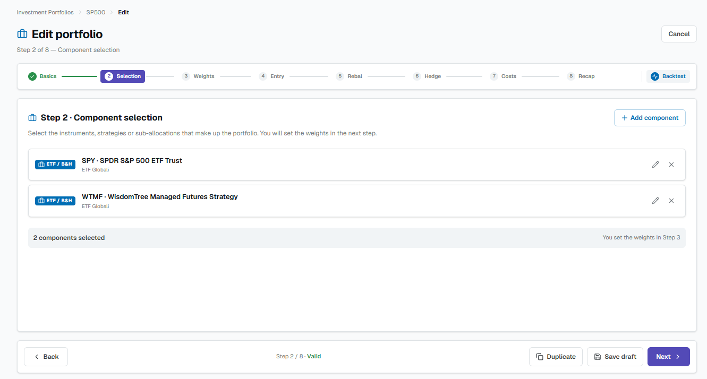707x379 pixels.
Task: Edit the SPY component with the pencil icon
Action: (x=655, y=165)
